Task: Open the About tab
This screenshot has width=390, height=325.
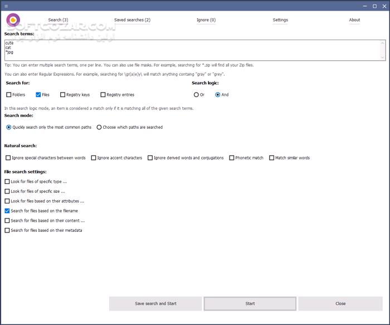Action: tap(354, 20)
